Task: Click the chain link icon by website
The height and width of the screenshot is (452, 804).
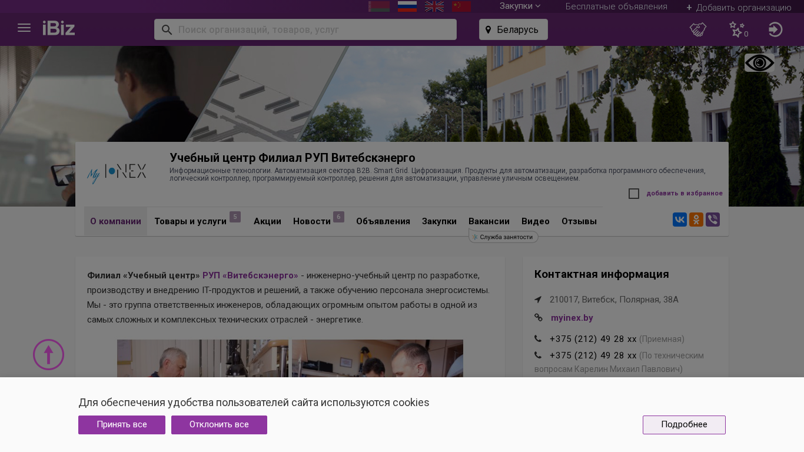Action: tap(539, 318)
